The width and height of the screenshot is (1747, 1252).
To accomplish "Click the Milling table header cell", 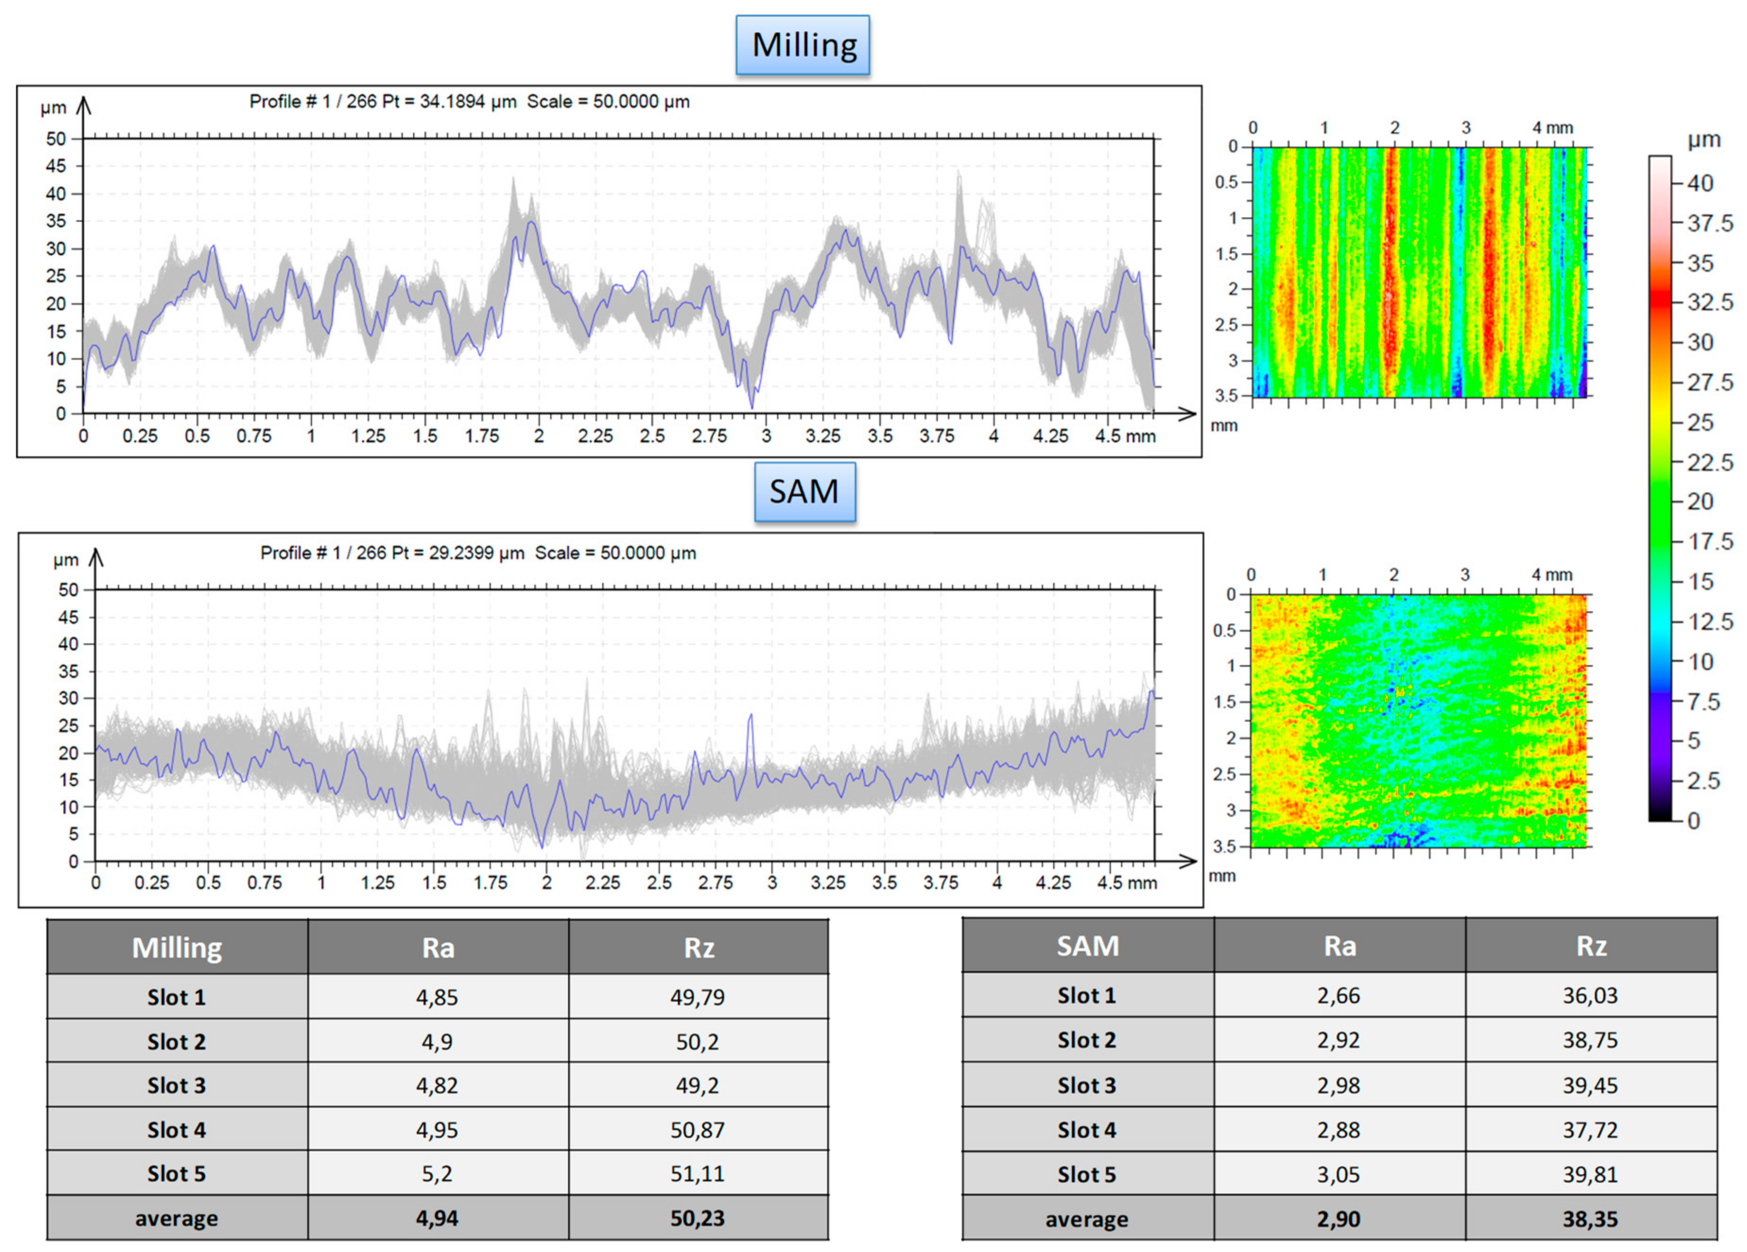I will tap(176, 947).
